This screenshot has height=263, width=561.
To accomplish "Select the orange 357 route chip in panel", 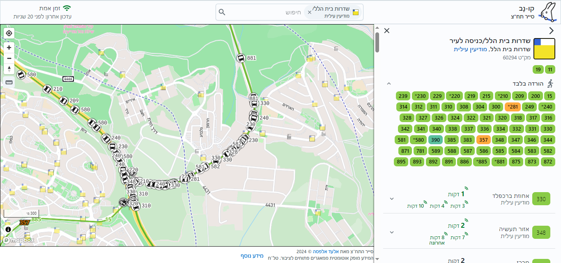I will click(x=483, y=140).
